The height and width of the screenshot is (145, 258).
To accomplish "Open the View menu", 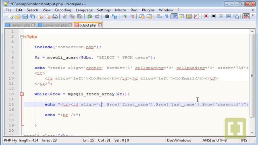I will click(x=47, y=10).
